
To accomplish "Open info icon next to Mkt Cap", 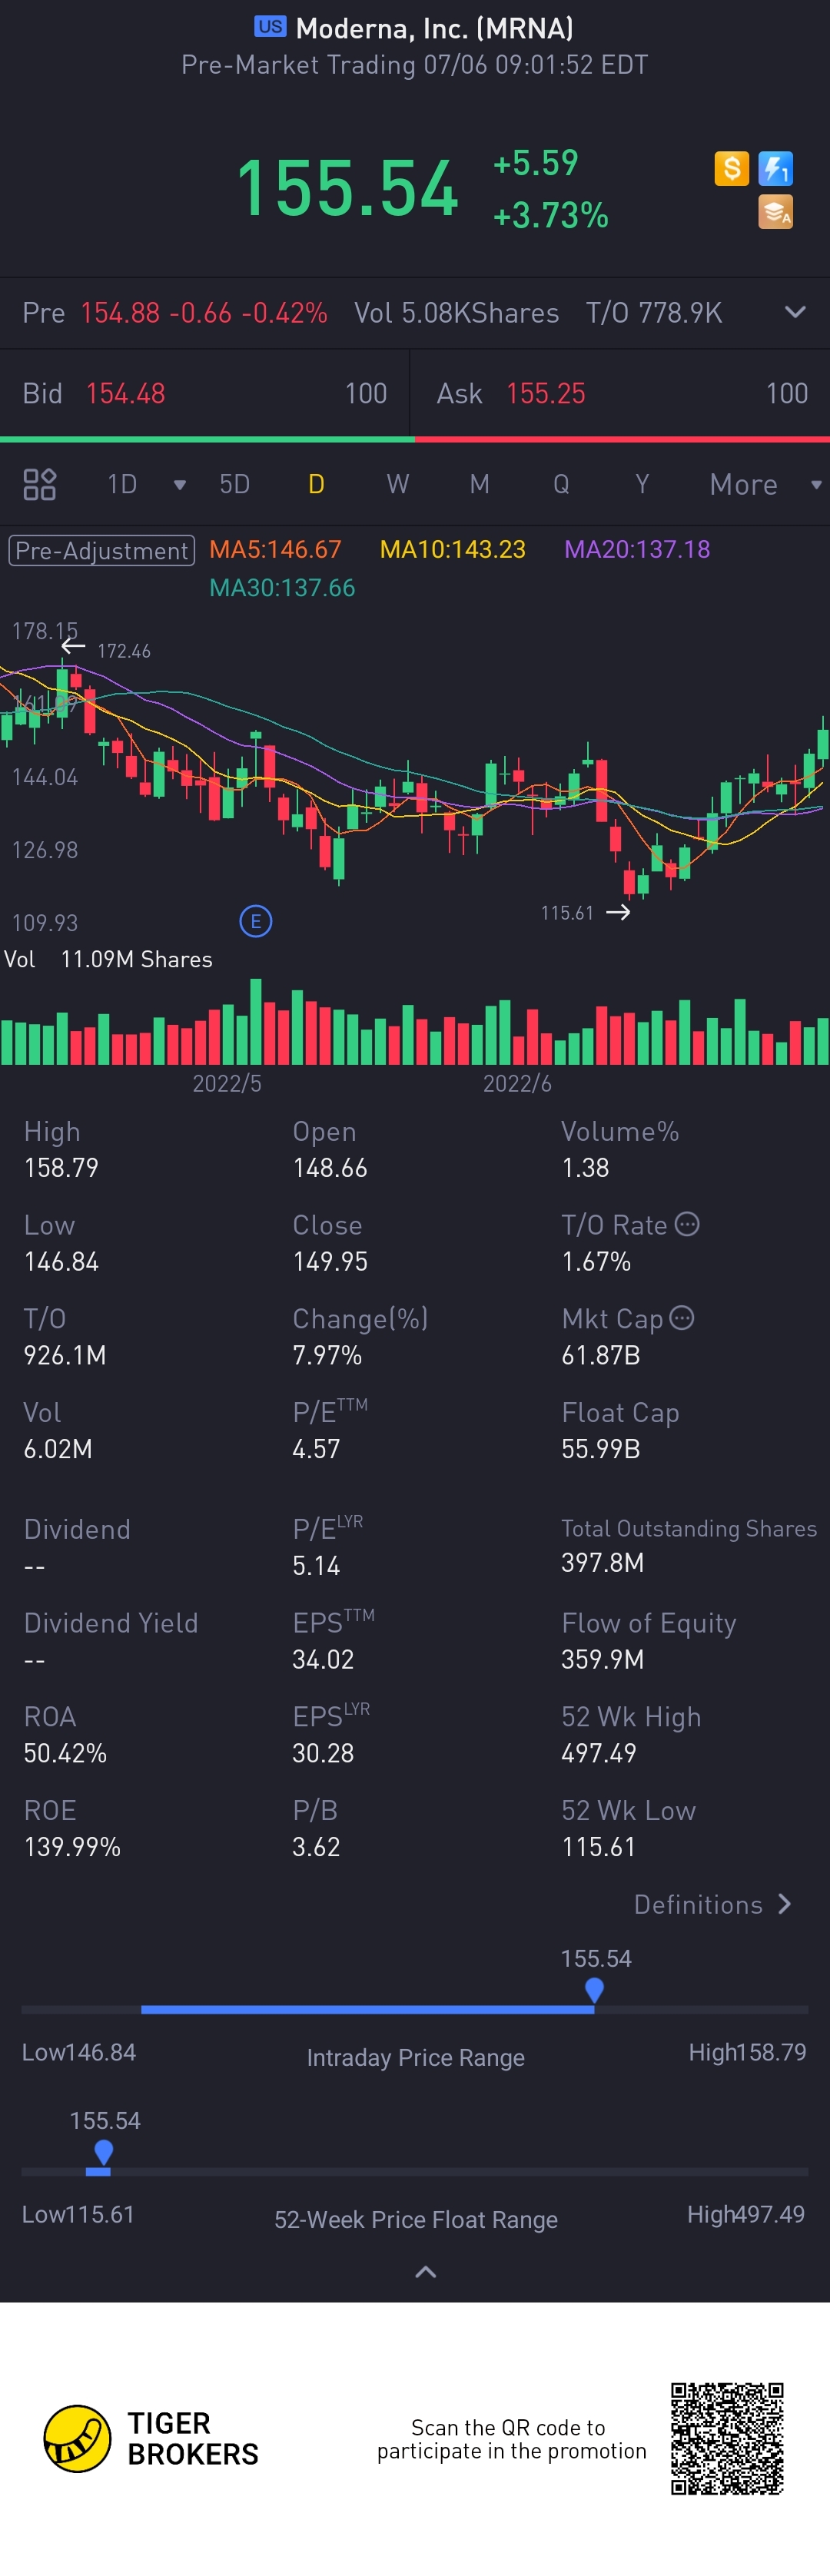I will (x=682, y=1318).
